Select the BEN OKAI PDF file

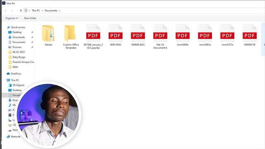click(116, 35)
